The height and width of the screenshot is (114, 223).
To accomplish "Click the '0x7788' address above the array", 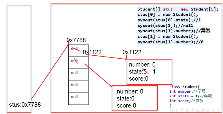I will point(76,40).
